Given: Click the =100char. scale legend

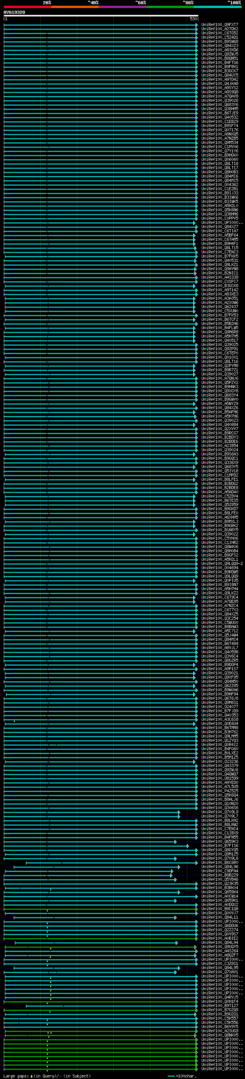Looking at the screenshot, I should pyautogui.click(x=181, y=1076).
